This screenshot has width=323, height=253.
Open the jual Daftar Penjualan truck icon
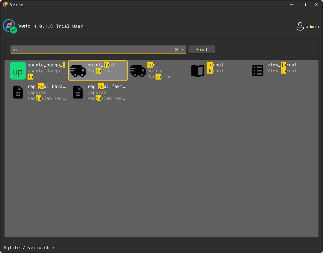click(x=138, y=71)
